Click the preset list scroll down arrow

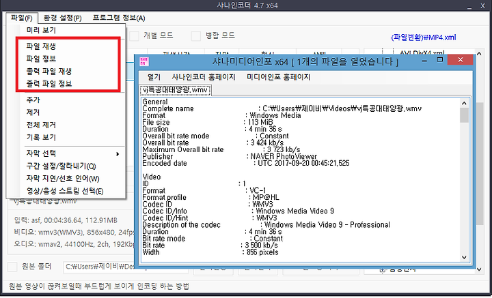(x=479, y=269)
